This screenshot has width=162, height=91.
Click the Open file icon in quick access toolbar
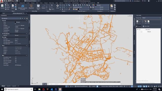[7, 1]
